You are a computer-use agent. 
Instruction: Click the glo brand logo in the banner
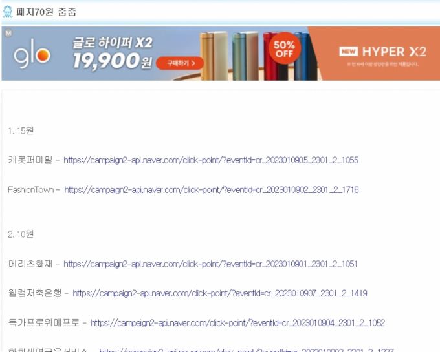pyautogui.click(x=31, y=56)
